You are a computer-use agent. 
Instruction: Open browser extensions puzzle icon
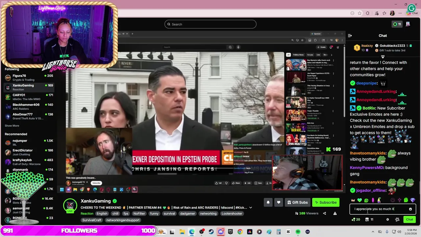pos(368,13)
